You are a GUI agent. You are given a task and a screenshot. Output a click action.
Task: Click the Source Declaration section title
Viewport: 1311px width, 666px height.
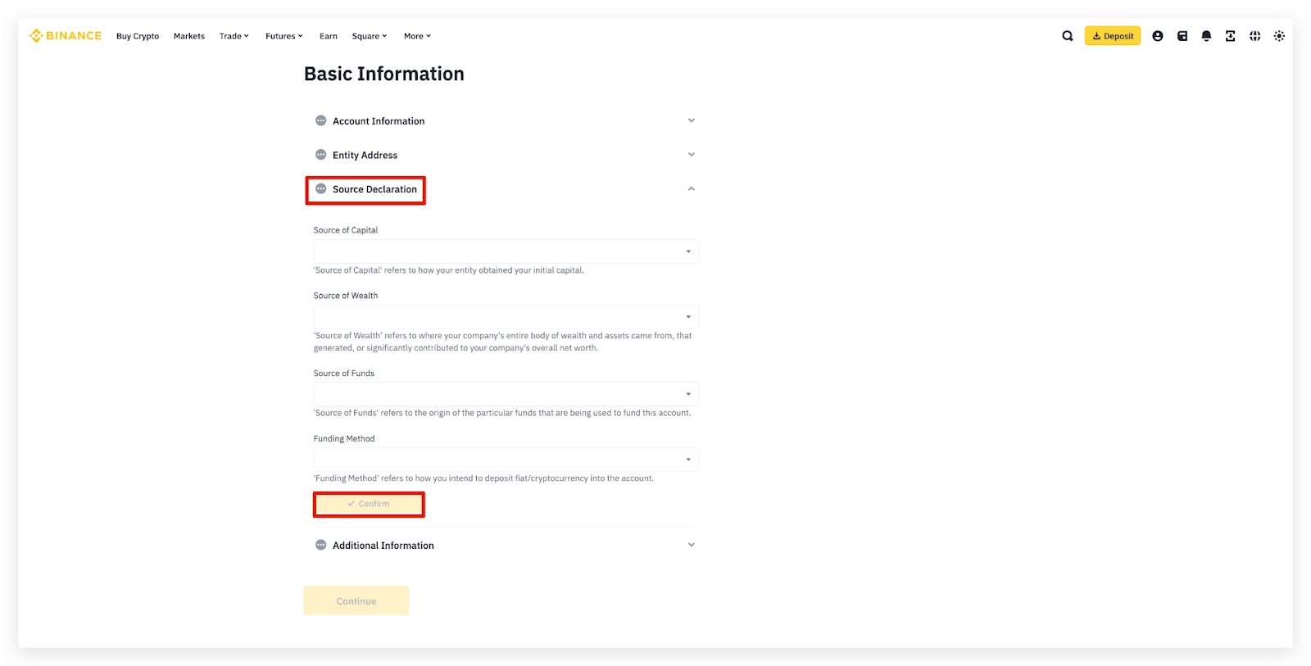tap(374, 189)
